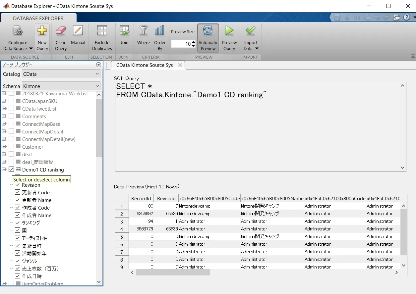Add a Where filter criteria
The height and width of the screenshot is (294, 416).
pos(143,37)
